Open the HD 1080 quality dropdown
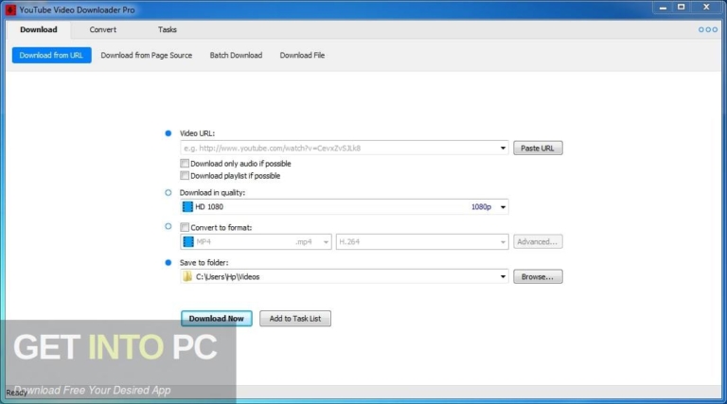The image size is (727, 404). click(503, 207)
